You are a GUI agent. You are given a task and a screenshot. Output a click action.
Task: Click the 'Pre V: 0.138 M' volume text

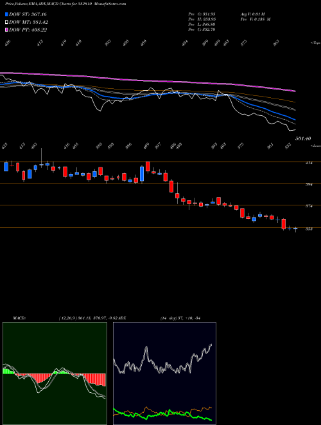pos(256,19)
